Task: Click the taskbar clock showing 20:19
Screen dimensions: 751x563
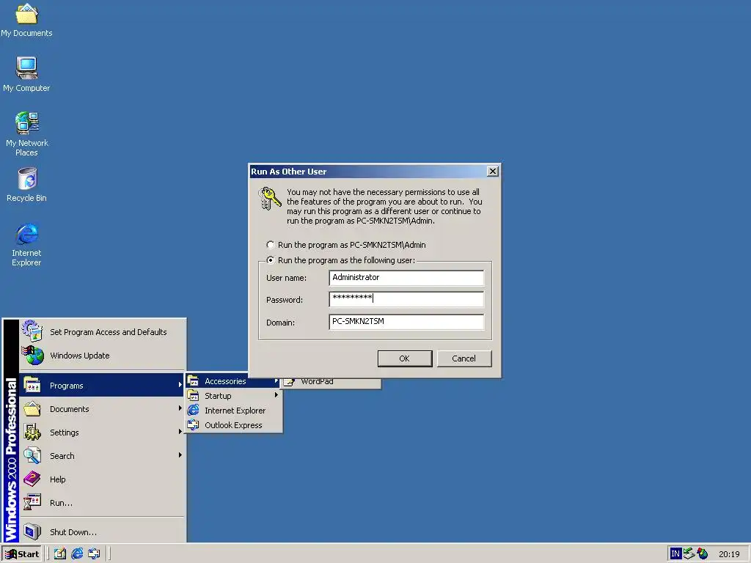Action: point(729,554)
